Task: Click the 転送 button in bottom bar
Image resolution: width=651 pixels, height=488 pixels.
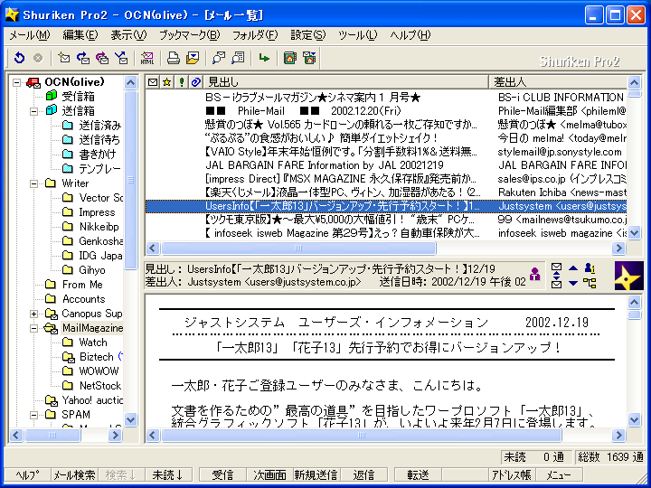Action: click(418, 474)
